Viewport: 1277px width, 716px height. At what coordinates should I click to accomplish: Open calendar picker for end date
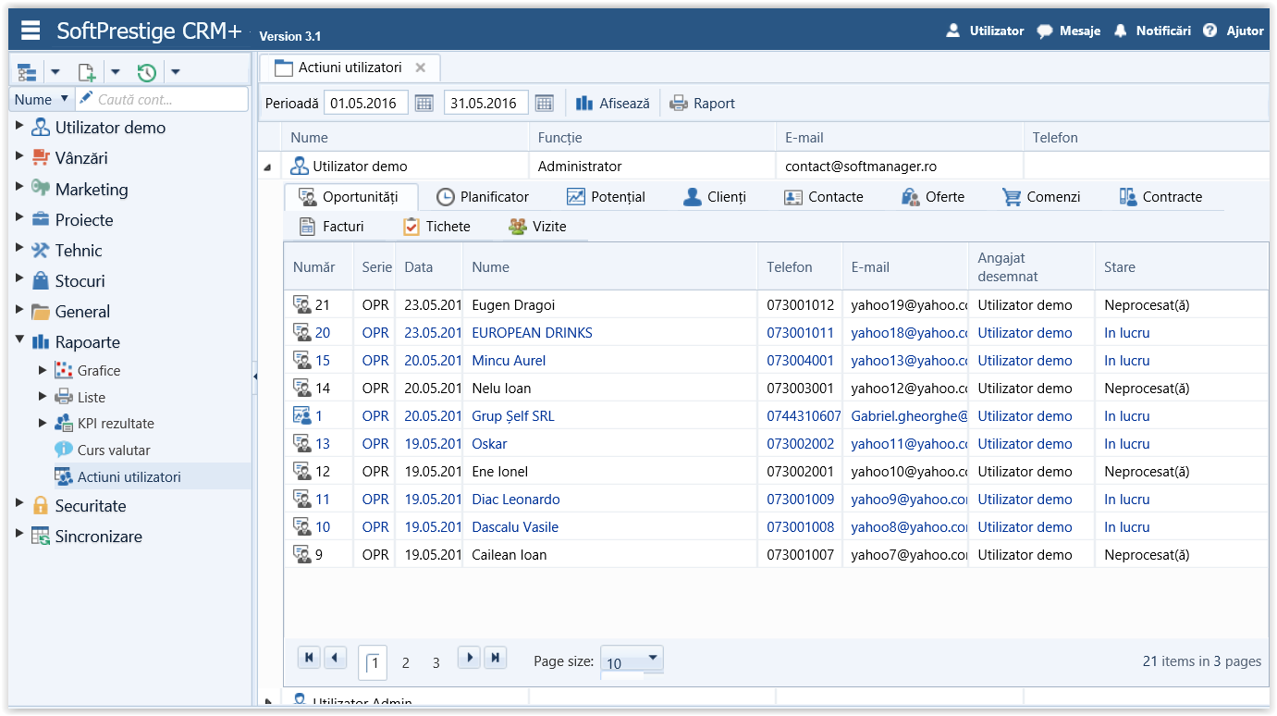pos(545,104)
